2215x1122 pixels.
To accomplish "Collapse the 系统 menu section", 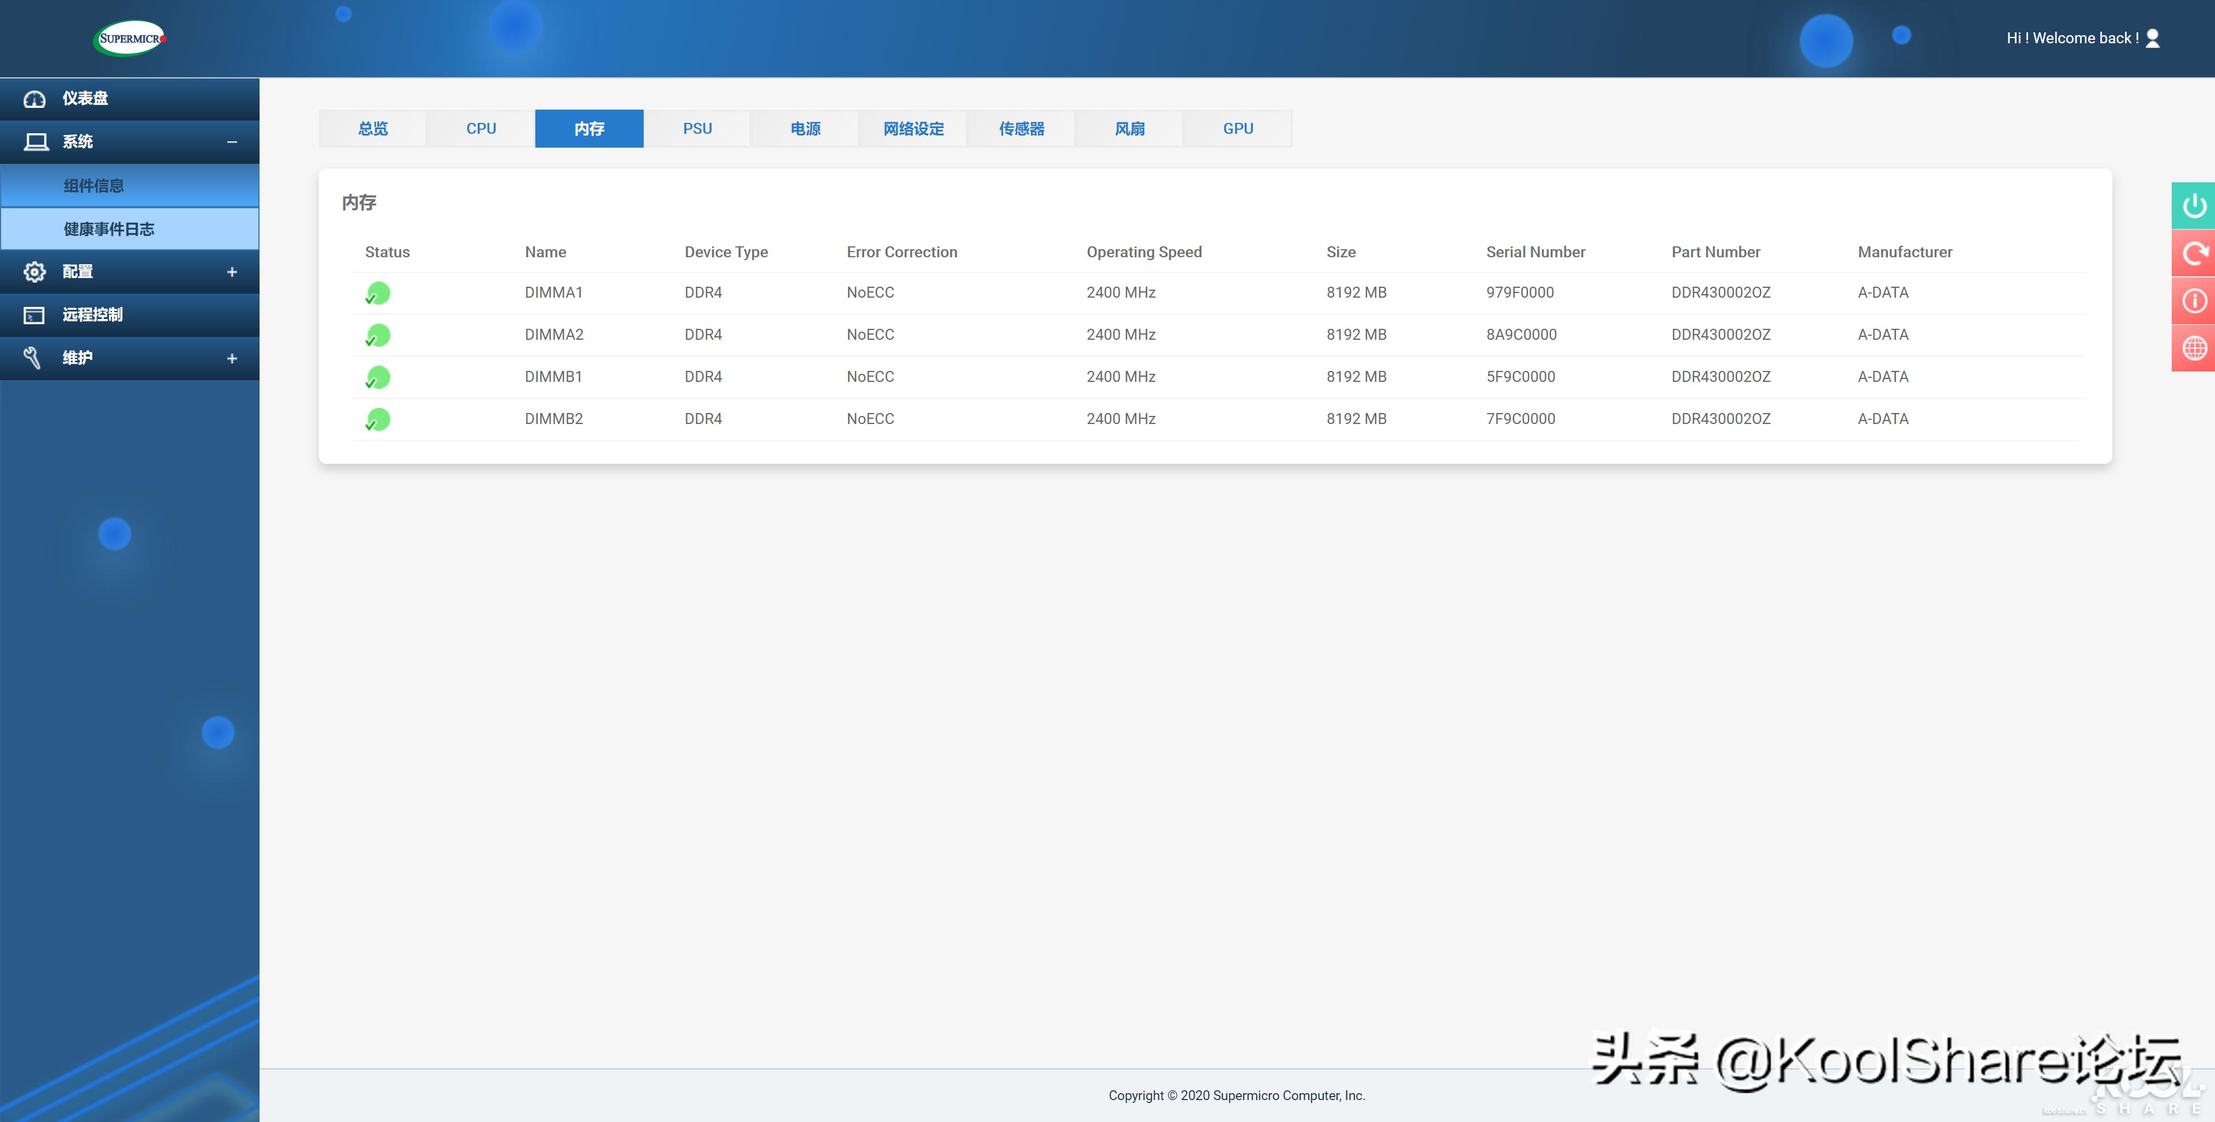I will click(231, 142).
